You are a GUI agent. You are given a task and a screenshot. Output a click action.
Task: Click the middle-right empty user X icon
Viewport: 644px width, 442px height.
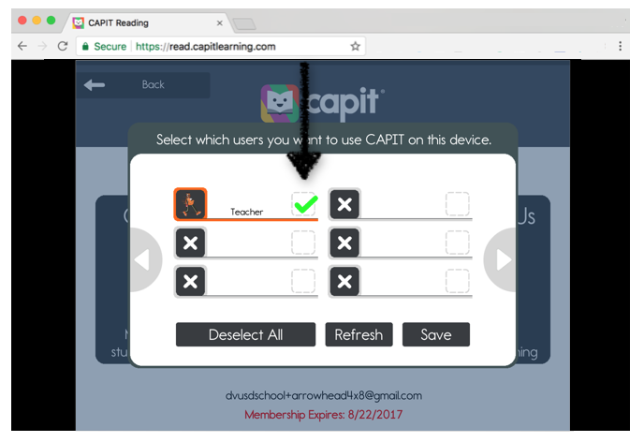(344, 243)
